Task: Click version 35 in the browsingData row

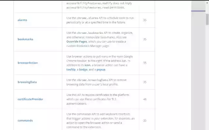Action: (145, 82)
